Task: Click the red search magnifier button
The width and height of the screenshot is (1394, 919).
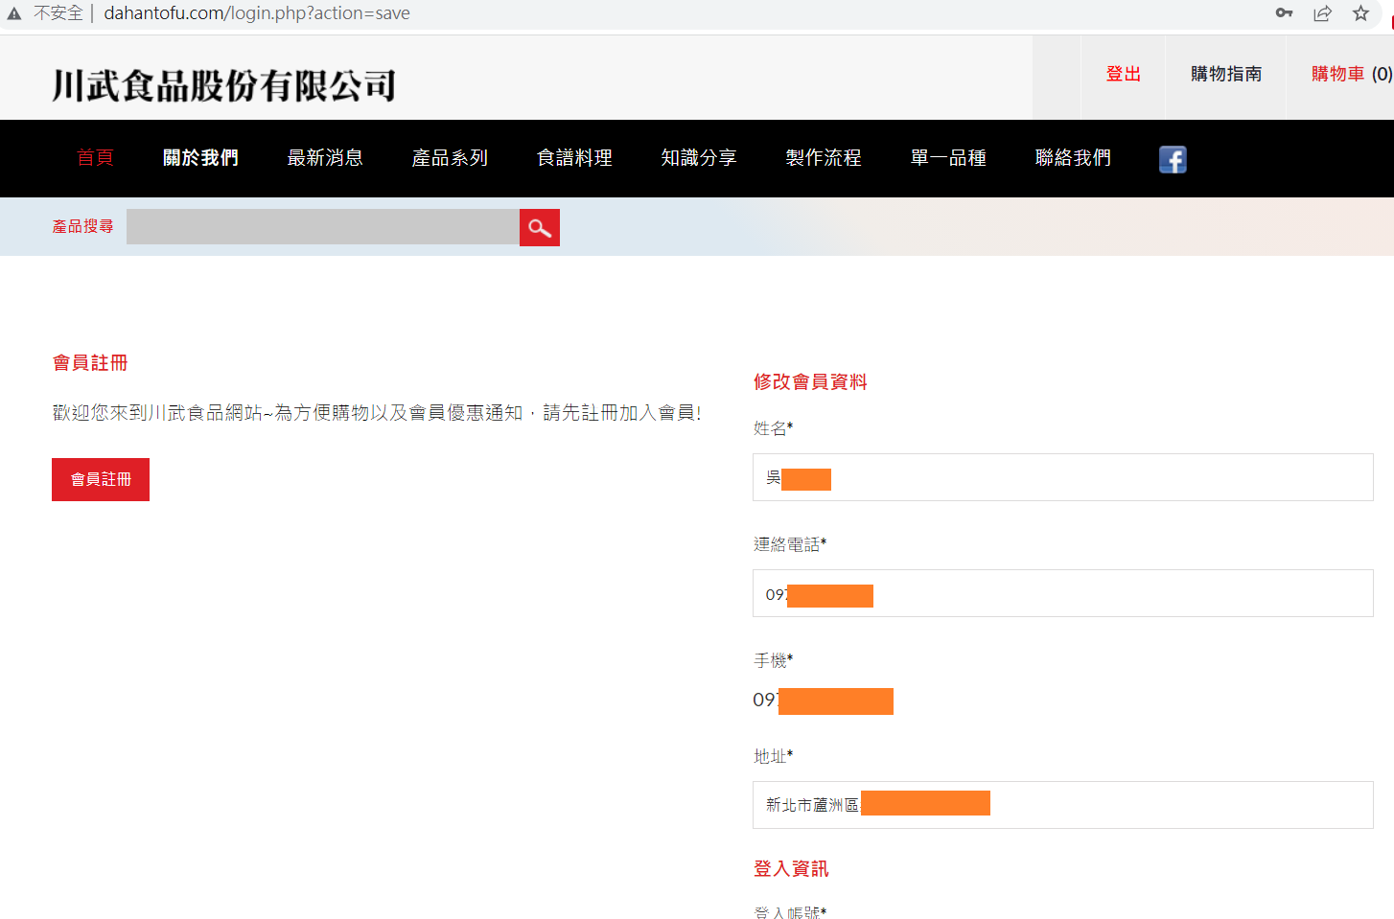Action: 540,228
